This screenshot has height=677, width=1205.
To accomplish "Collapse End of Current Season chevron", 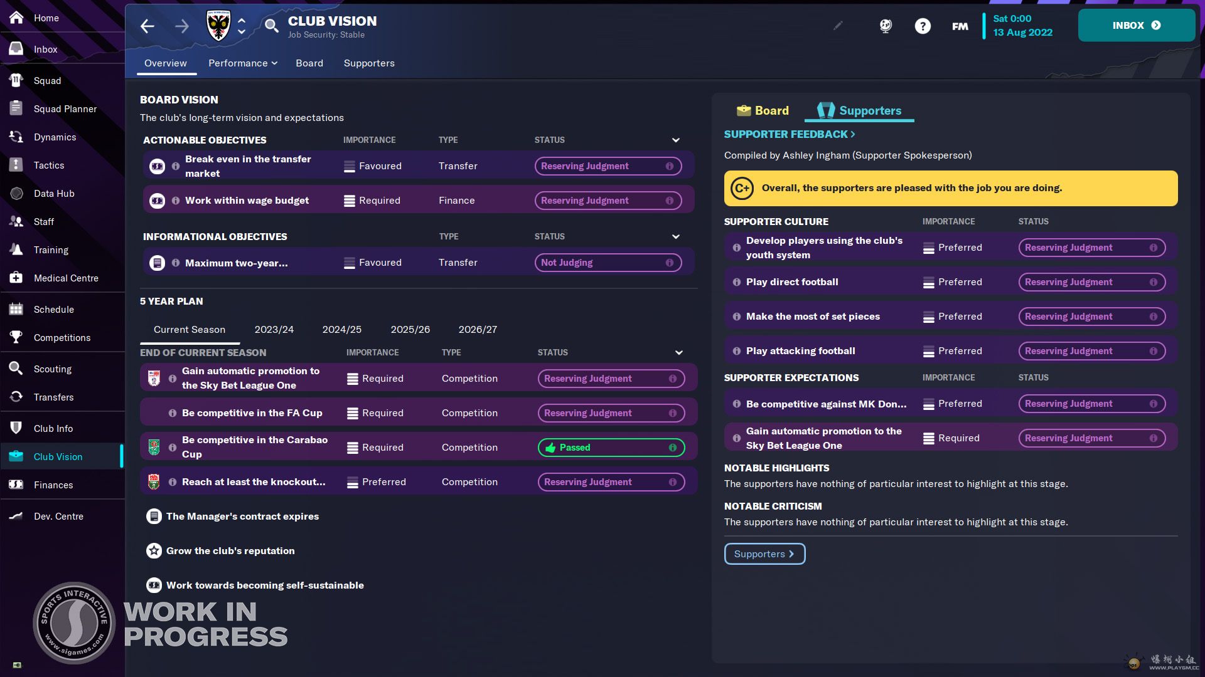I will 678,353.
